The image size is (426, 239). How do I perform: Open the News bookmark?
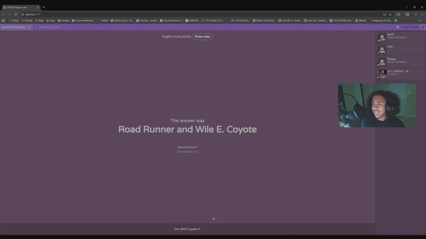(x=51, y=21)
